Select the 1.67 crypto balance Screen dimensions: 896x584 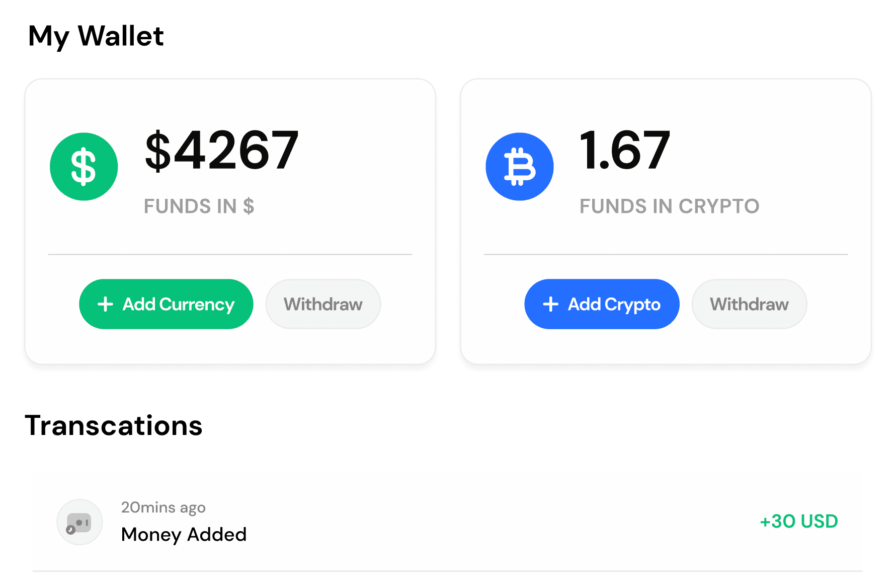(x=625, y=150)
